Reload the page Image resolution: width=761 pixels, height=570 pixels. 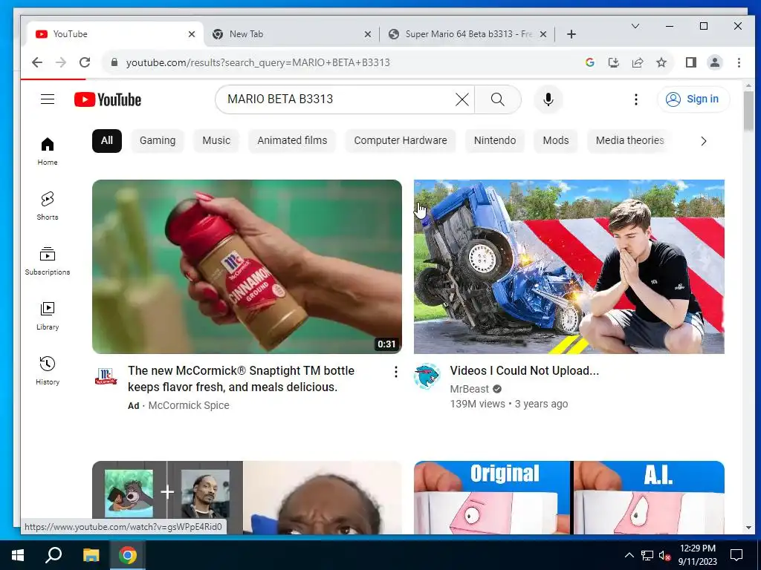[85, 62]
